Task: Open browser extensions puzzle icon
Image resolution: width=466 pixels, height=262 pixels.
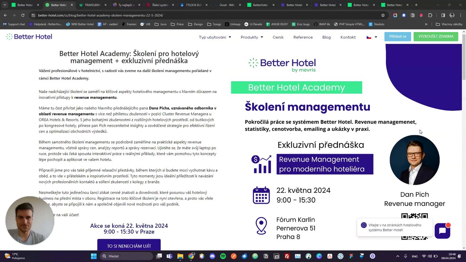Action: pyautogui.click(x=430, y=15)
